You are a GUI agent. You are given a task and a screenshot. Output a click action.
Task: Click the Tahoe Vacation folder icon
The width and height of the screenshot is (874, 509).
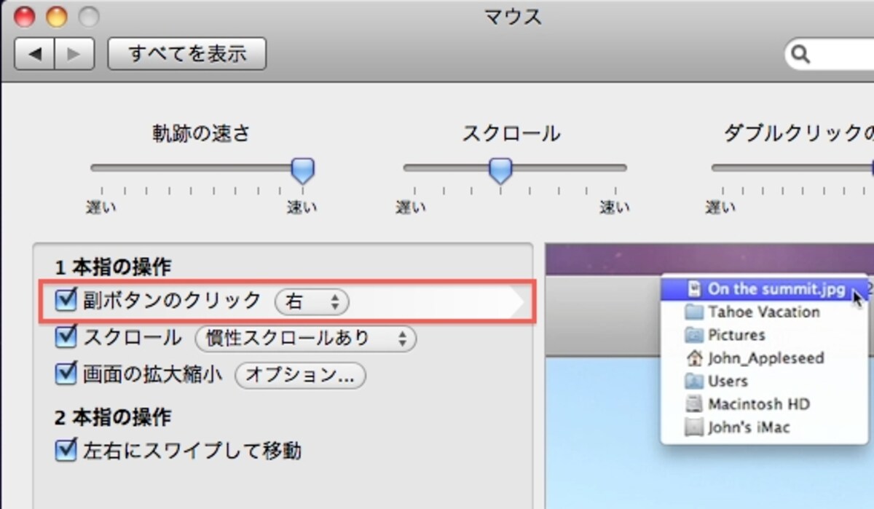(694, 312)
